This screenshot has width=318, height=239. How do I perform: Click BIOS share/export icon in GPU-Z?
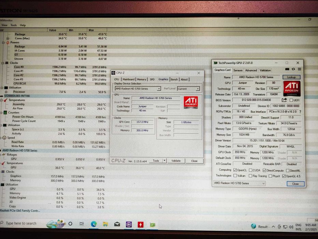coord(284,100)
